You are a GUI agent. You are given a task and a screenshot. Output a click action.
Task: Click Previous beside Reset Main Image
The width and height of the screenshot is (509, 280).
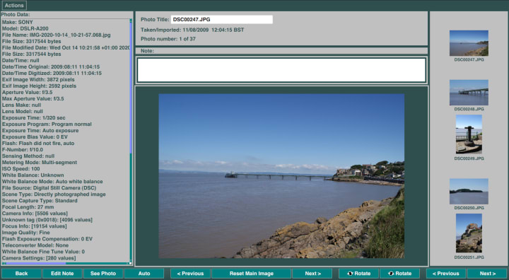tap(191, 274)
